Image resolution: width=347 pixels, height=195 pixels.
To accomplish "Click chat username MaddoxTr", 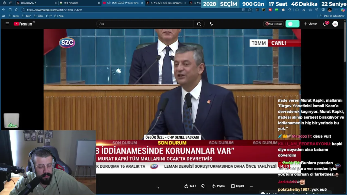I will pyautogui.click(x=302, y=136).
